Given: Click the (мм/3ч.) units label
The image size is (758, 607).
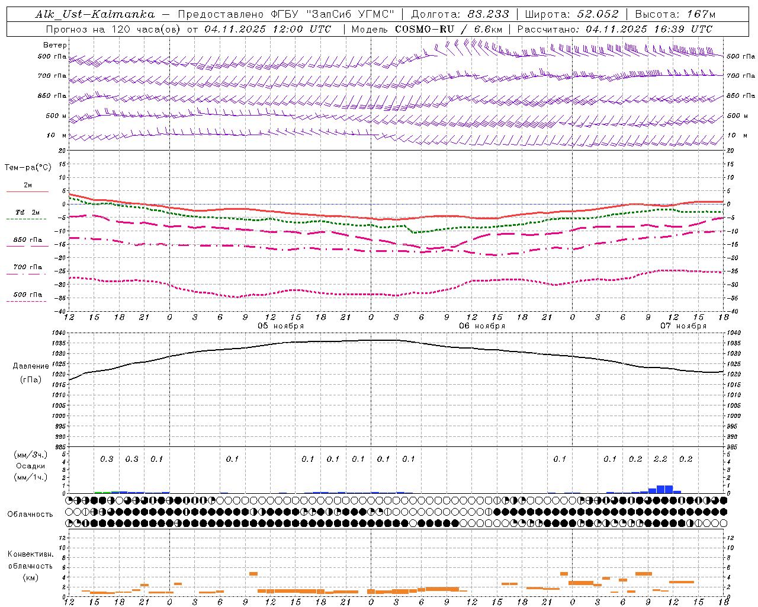Looking at the screenshot, I should point(31,455).
